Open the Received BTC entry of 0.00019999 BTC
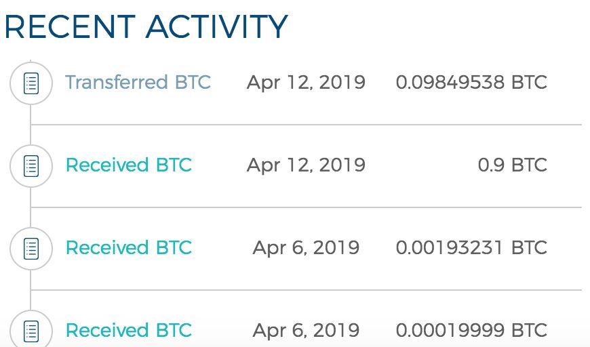Image resolution: width=590 pixels, height=347 pixels. [128, 331]
